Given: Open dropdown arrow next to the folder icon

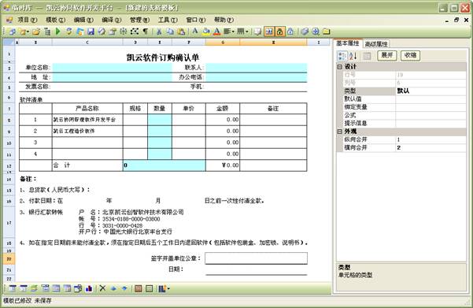Looking at the screenshot, I should coord(28,32).
